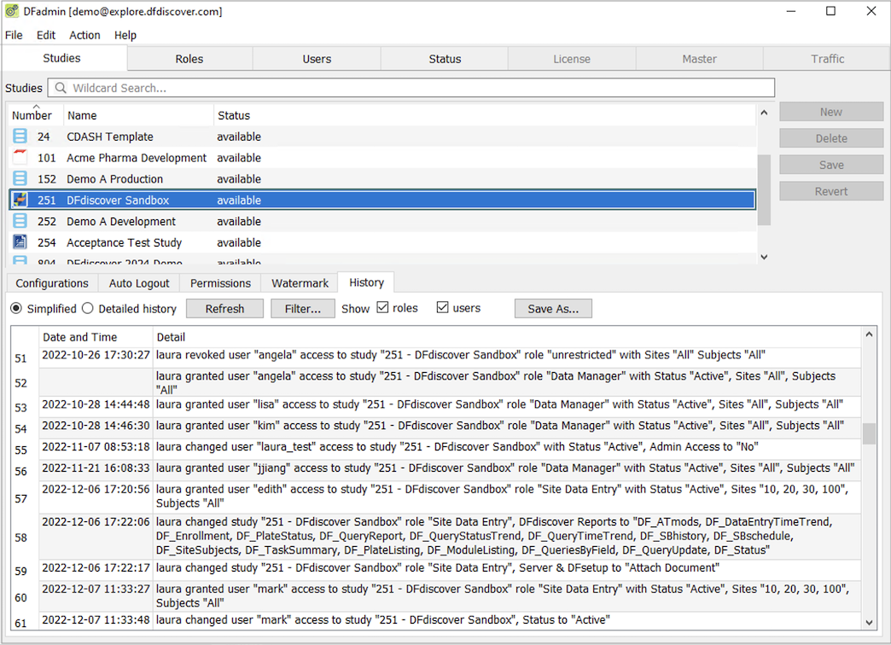Click the Name column header

point(138,115)
